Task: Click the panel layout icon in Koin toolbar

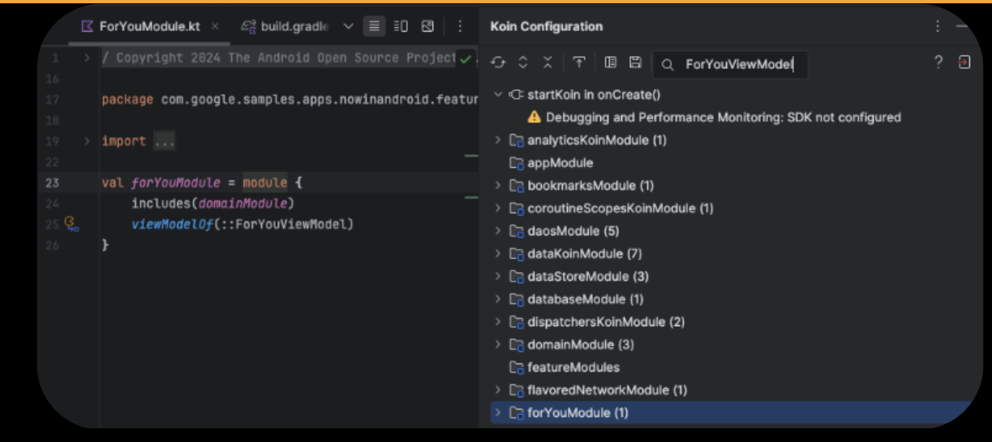Action: [x=611, y=62]
